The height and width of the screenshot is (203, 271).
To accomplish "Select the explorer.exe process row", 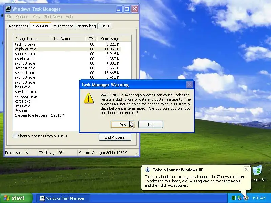I will pyautogui.click(x=67, y=49).
